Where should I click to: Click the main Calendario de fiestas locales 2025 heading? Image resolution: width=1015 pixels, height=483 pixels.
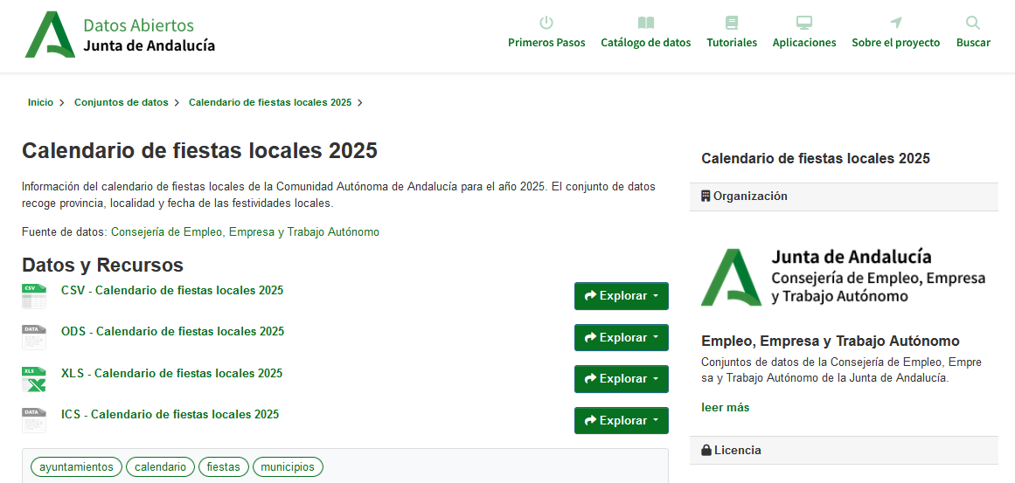coord(199,150)
